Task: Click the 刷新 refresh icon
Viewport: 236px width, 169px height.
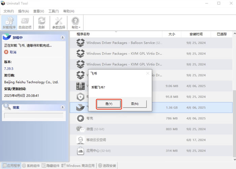Action: tap(42, 21)
